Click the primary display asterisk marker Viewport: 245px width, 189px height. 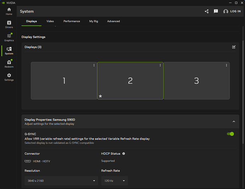[x=100, y=96]
